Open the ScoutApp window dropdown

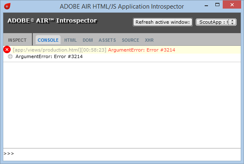tap(216, 22)
